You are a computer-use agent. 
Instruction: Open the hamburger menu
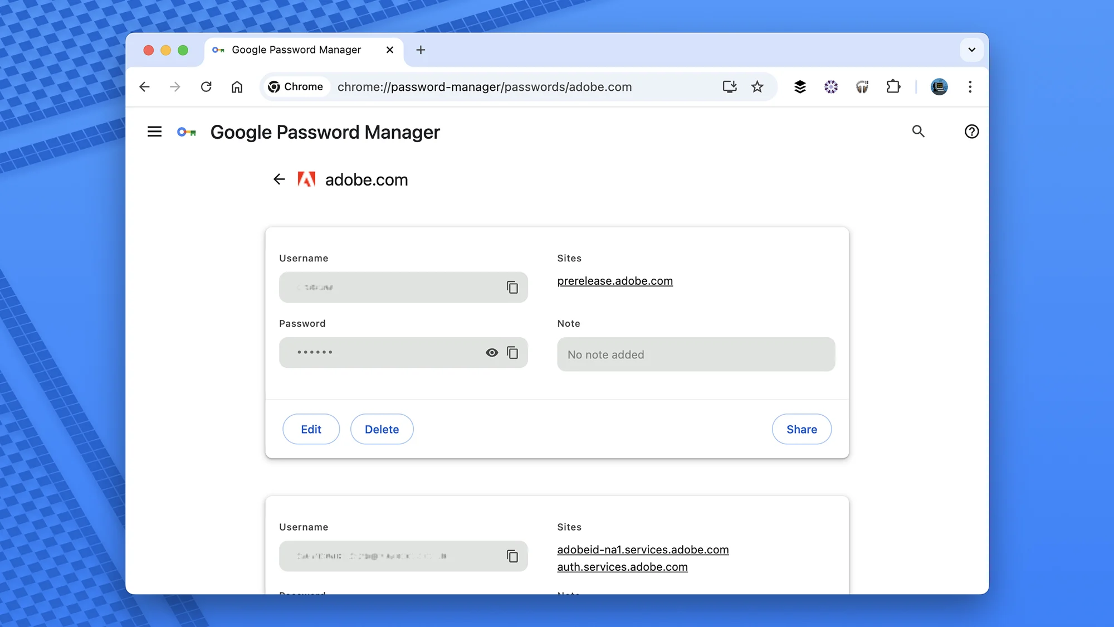154,132
